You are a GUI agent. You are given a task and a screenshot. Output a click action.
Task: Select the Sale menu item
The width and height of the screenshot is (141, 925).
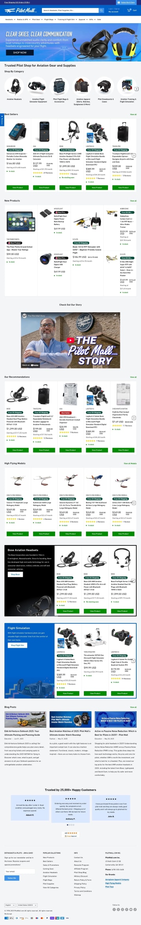[99, 19]
